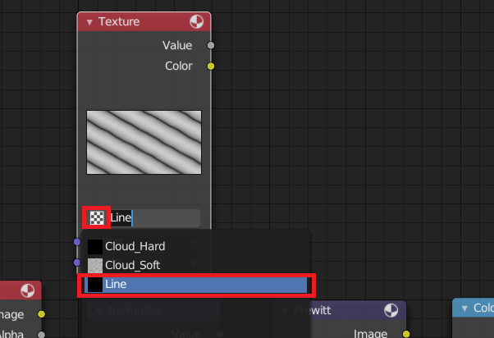This screenshot has height=338, width=494.
Task: Collapse the blue Color node at right edge
Action: (x=464, y=308)
